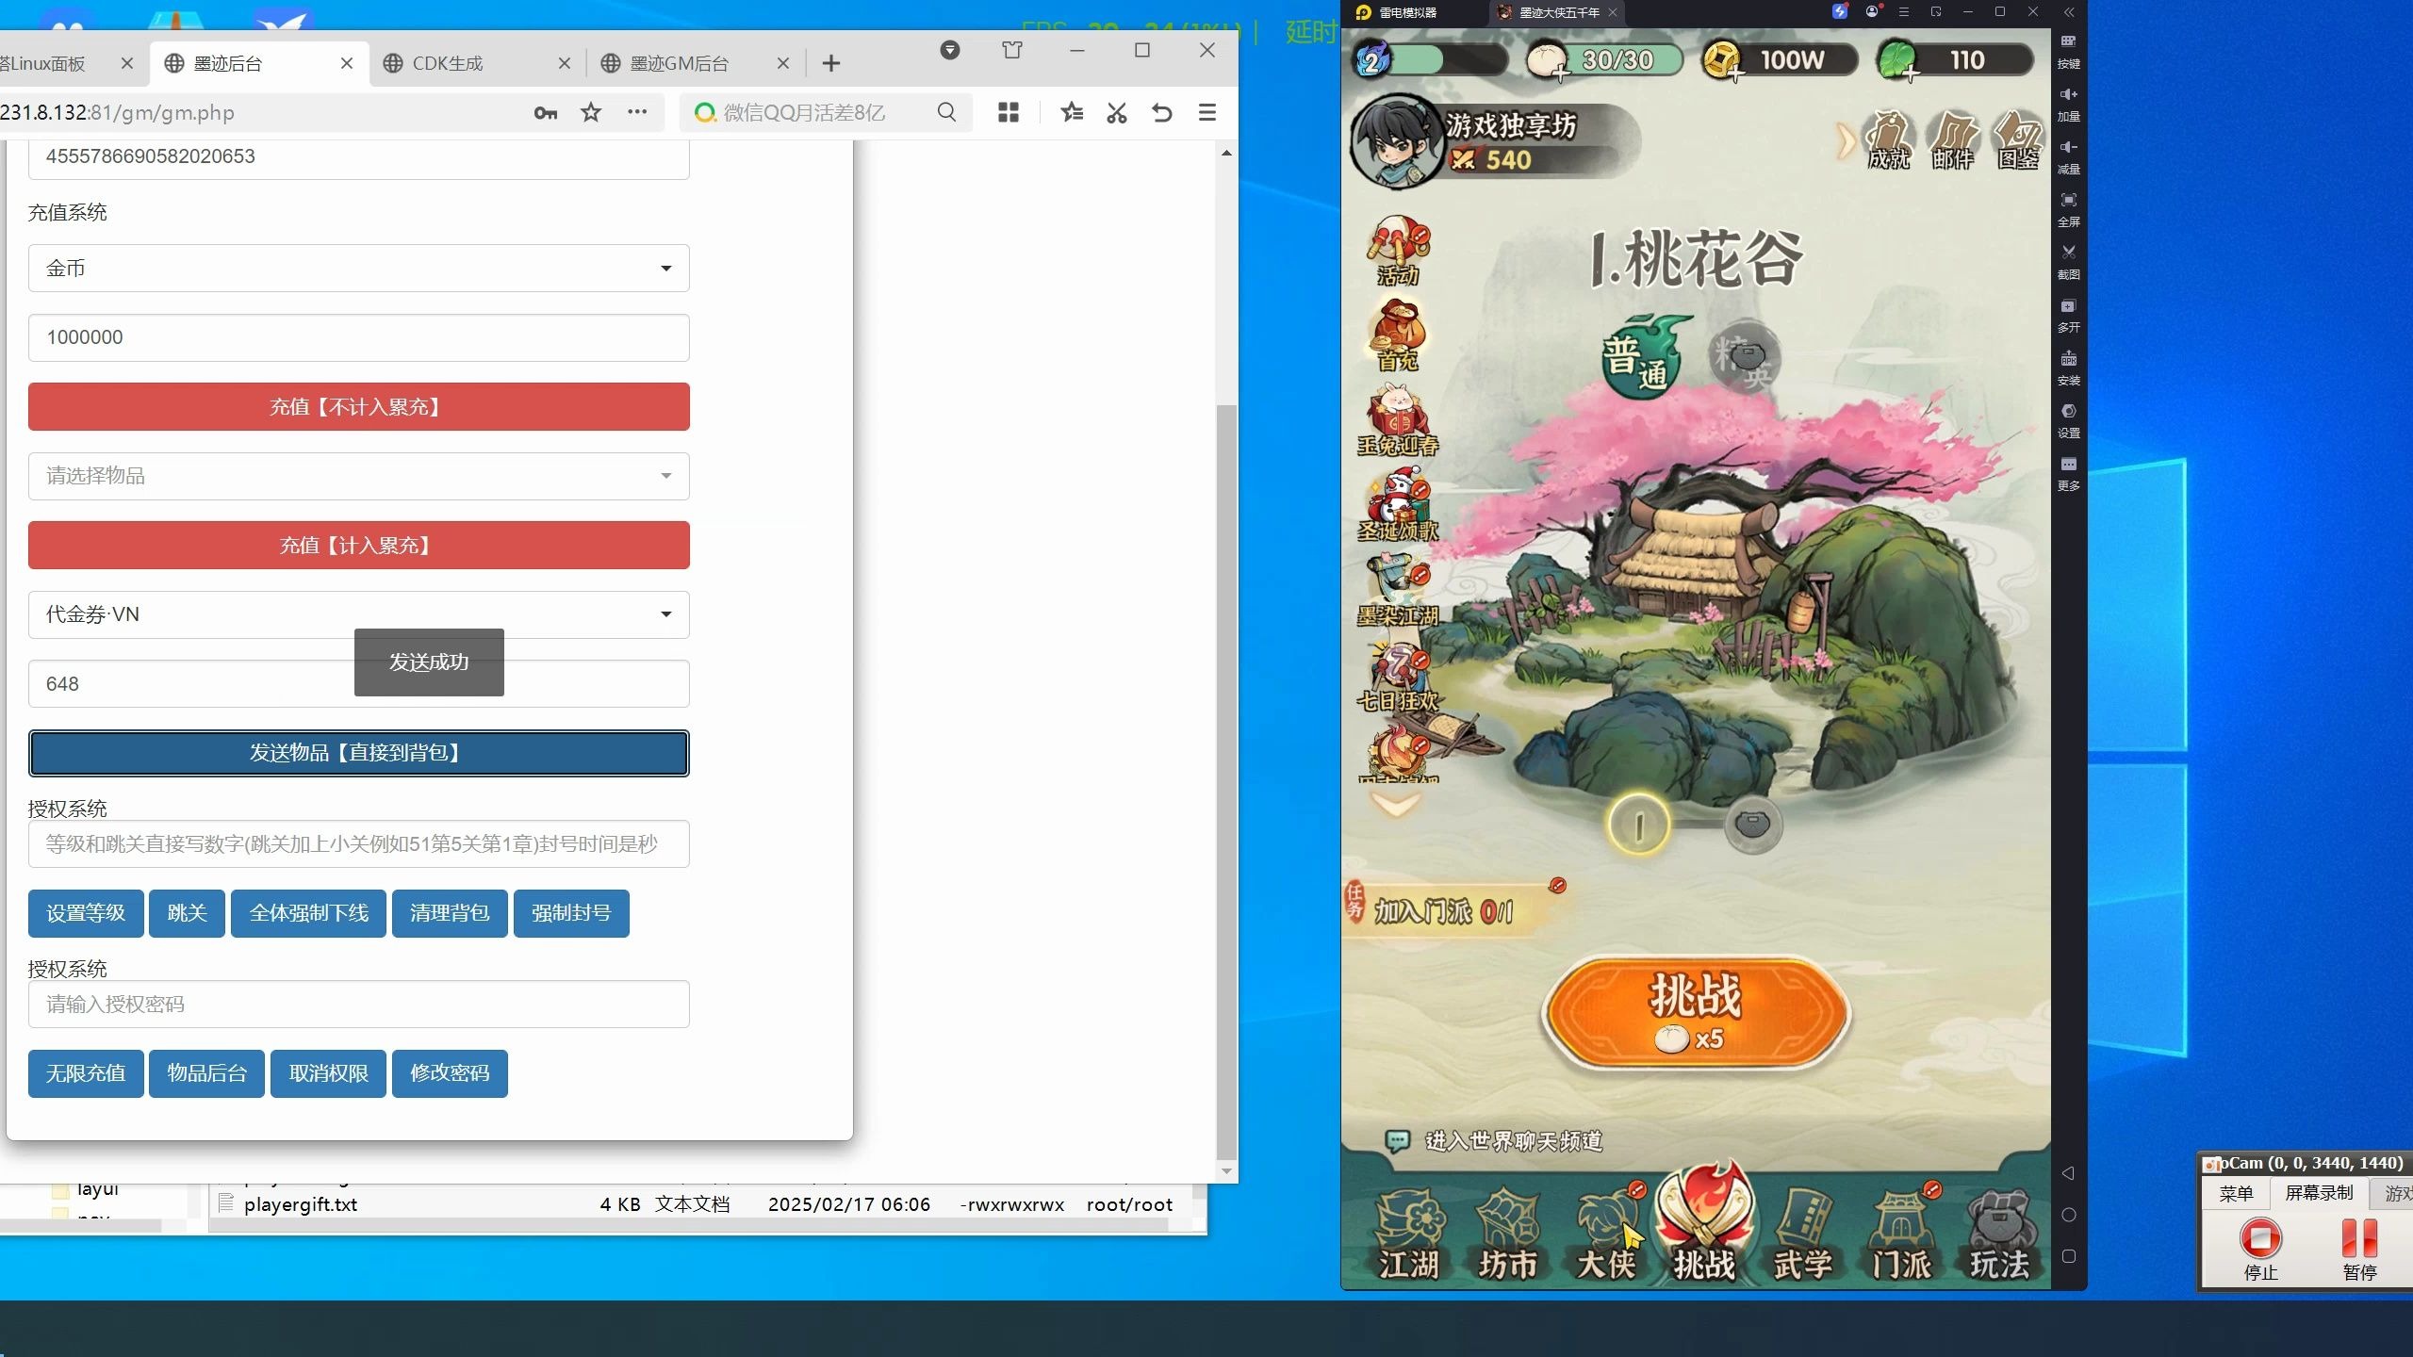2413x1357 pixels.
Task: Click the recharge amount field showing 1000000
Action: [359, 337]
